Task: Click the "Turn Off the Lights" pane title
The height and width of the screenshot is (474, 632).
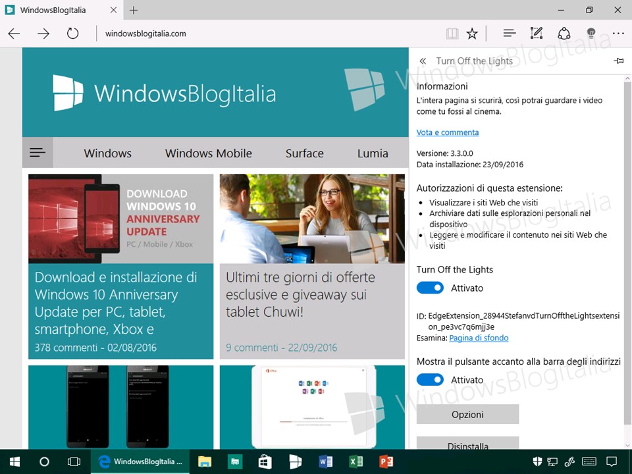Action: pos(475,61)
